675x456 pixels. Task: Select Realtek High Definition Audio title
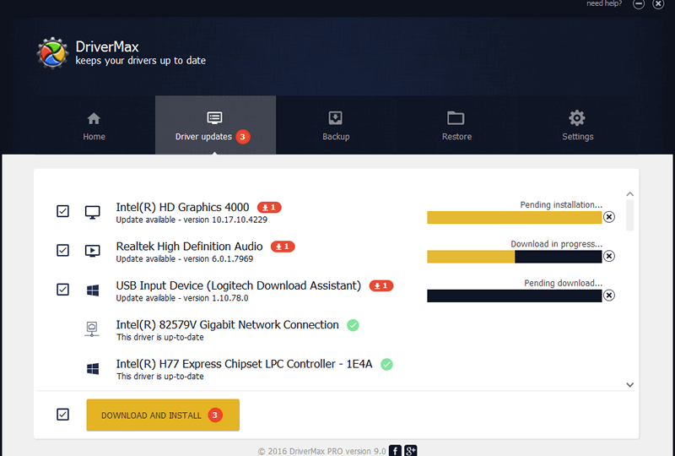(189, 247)
